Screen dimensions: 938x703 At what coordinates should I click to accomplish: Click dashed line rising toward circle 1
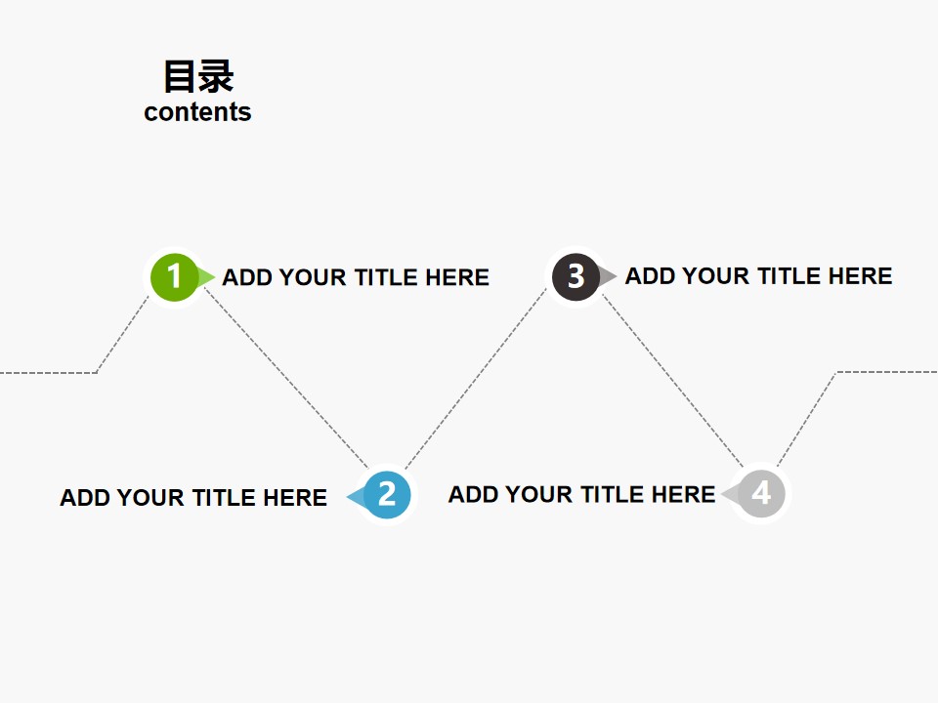122,335
